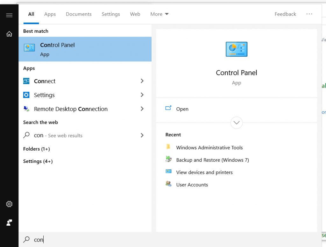Click the User Accounts icon
The width and height of the screenshot is (326, 247).
[168, 184]
